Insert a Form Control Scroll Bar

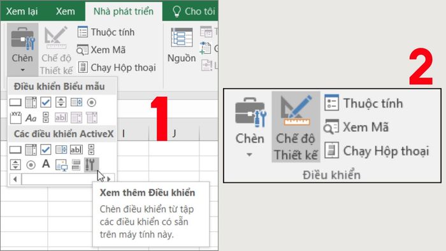pyautogui.click(x=46, y=117)
